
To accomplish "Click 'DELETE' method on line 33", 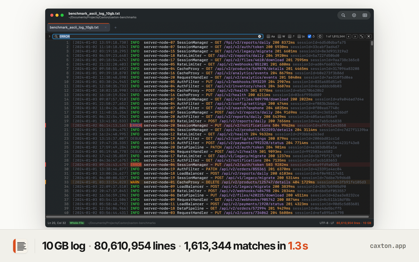I will coord(212,182).
